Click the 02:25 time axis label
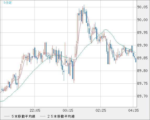The image size is (150, 120). pyautogui.click(x=101, y=110)
